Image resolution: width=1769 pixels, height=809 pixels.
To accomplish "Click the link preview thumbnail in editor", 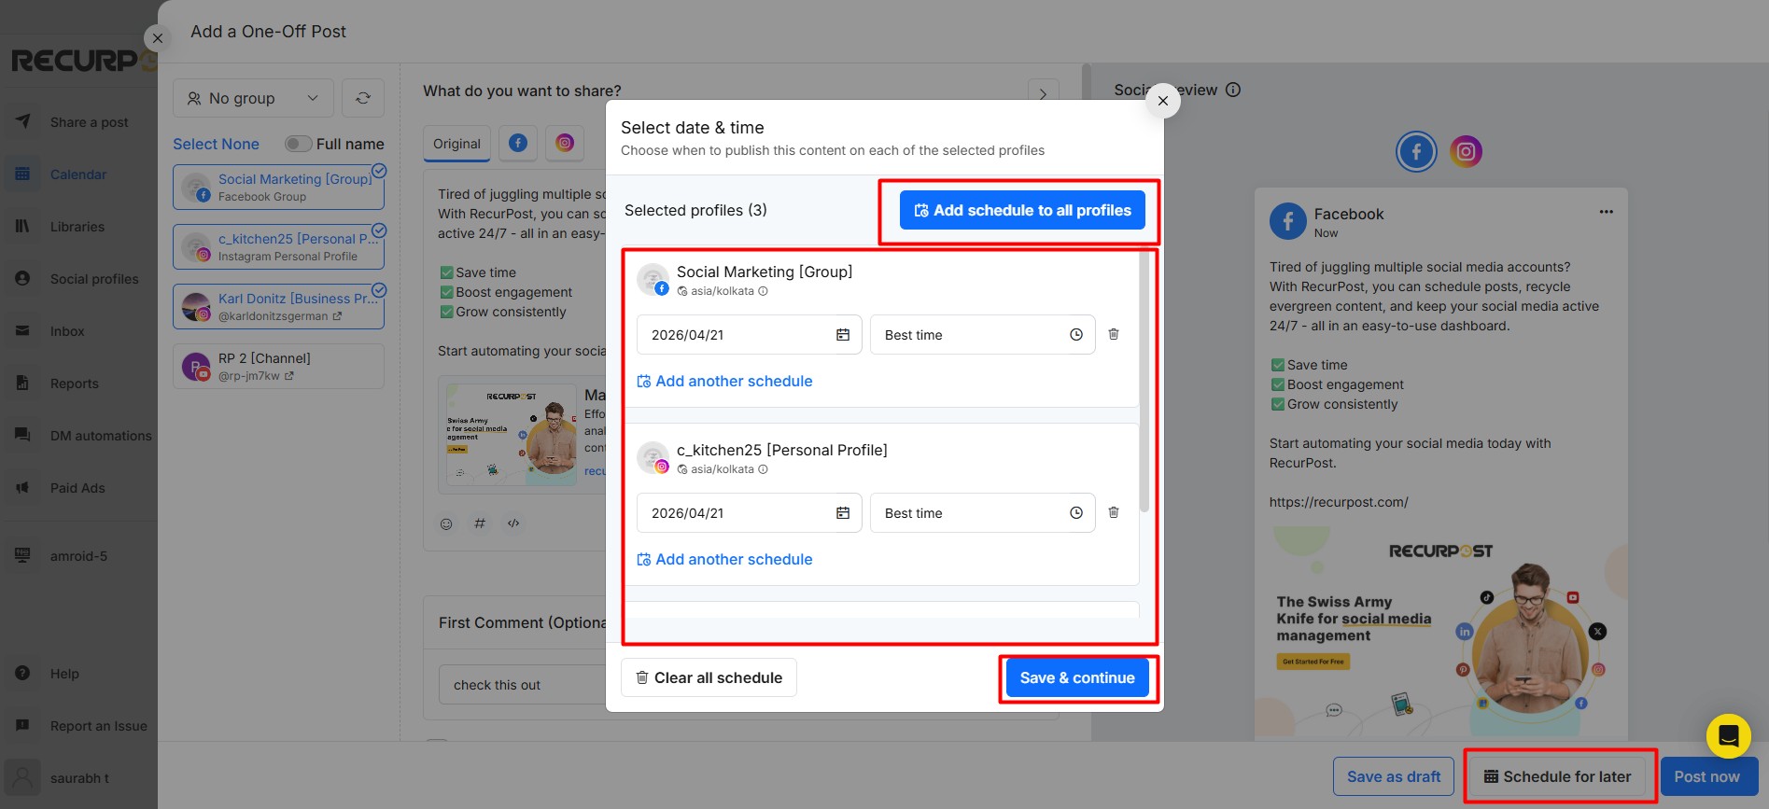I will pos(511,434).
